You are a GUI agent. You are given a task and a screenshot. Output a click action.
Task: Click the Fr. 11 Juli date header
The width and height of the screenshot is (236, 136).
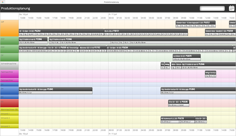point(114,14)
